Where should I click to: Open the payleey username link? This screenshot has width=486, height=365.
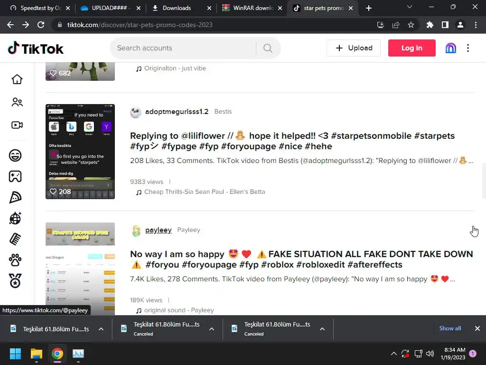(x=159, y=230)
